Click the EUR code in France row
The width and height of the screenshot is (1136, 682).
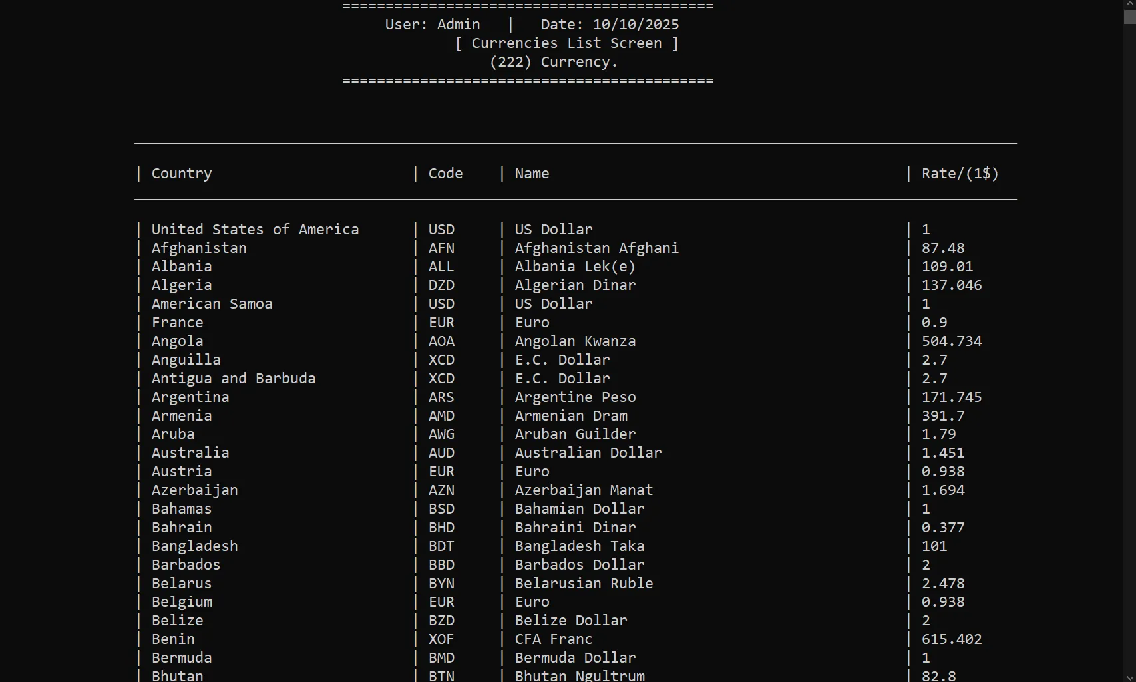pyautogui.click(x=441, y=323)
